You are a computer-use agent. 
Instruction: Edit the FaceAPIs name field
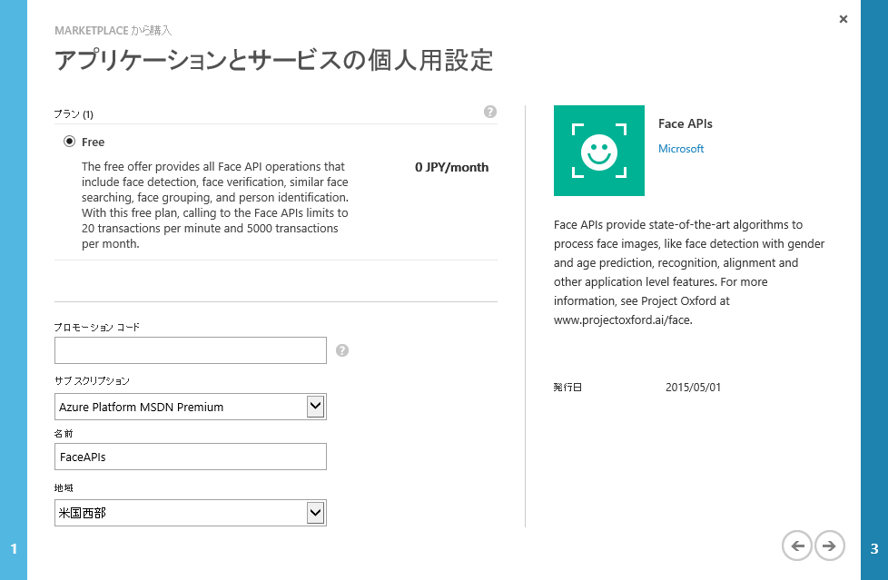click(191, 456)
